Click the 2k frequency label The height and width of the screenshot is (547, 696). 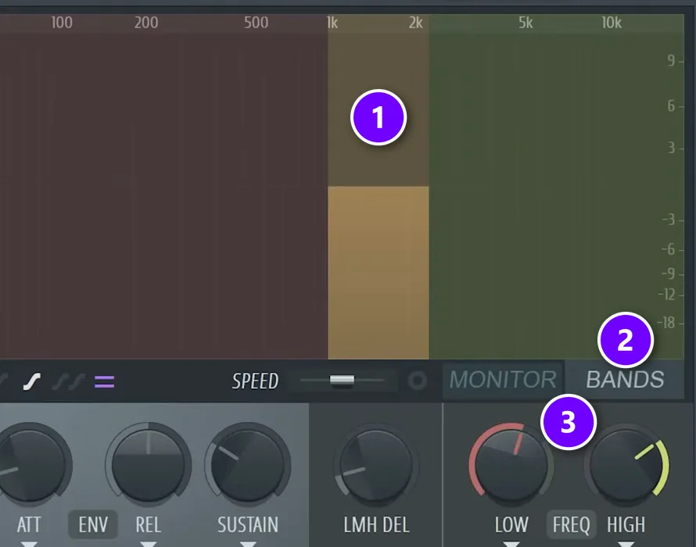[x=416, y=23]
